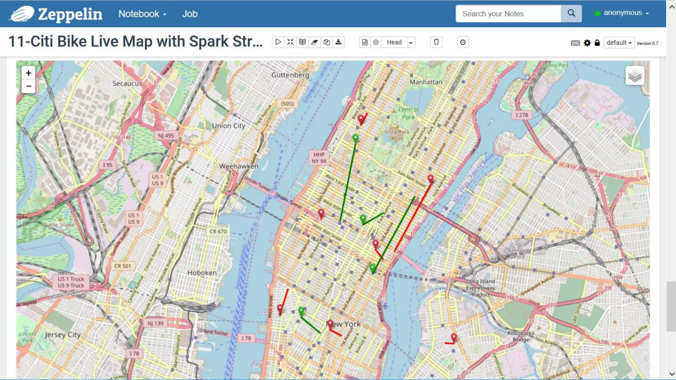Open interpreter binding gear settings
Screen dimensions: 676x380
(587, 43)
